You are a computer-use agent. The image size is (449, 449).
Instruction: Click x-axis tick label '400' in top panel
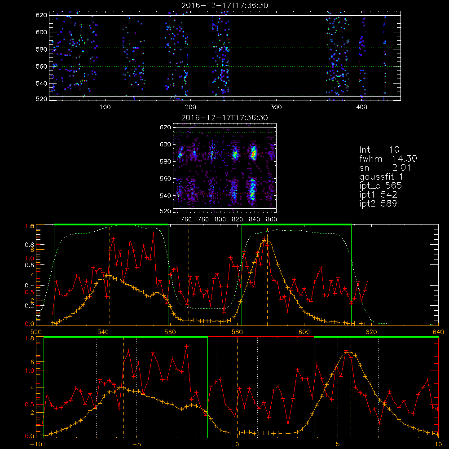coord(361,107)
